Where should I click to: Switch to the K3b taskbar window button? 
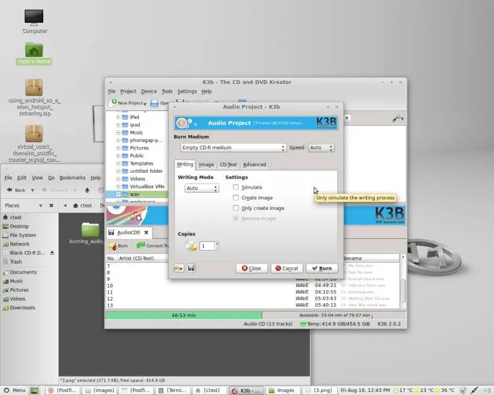pyautogui.click(x=246, y=390)
